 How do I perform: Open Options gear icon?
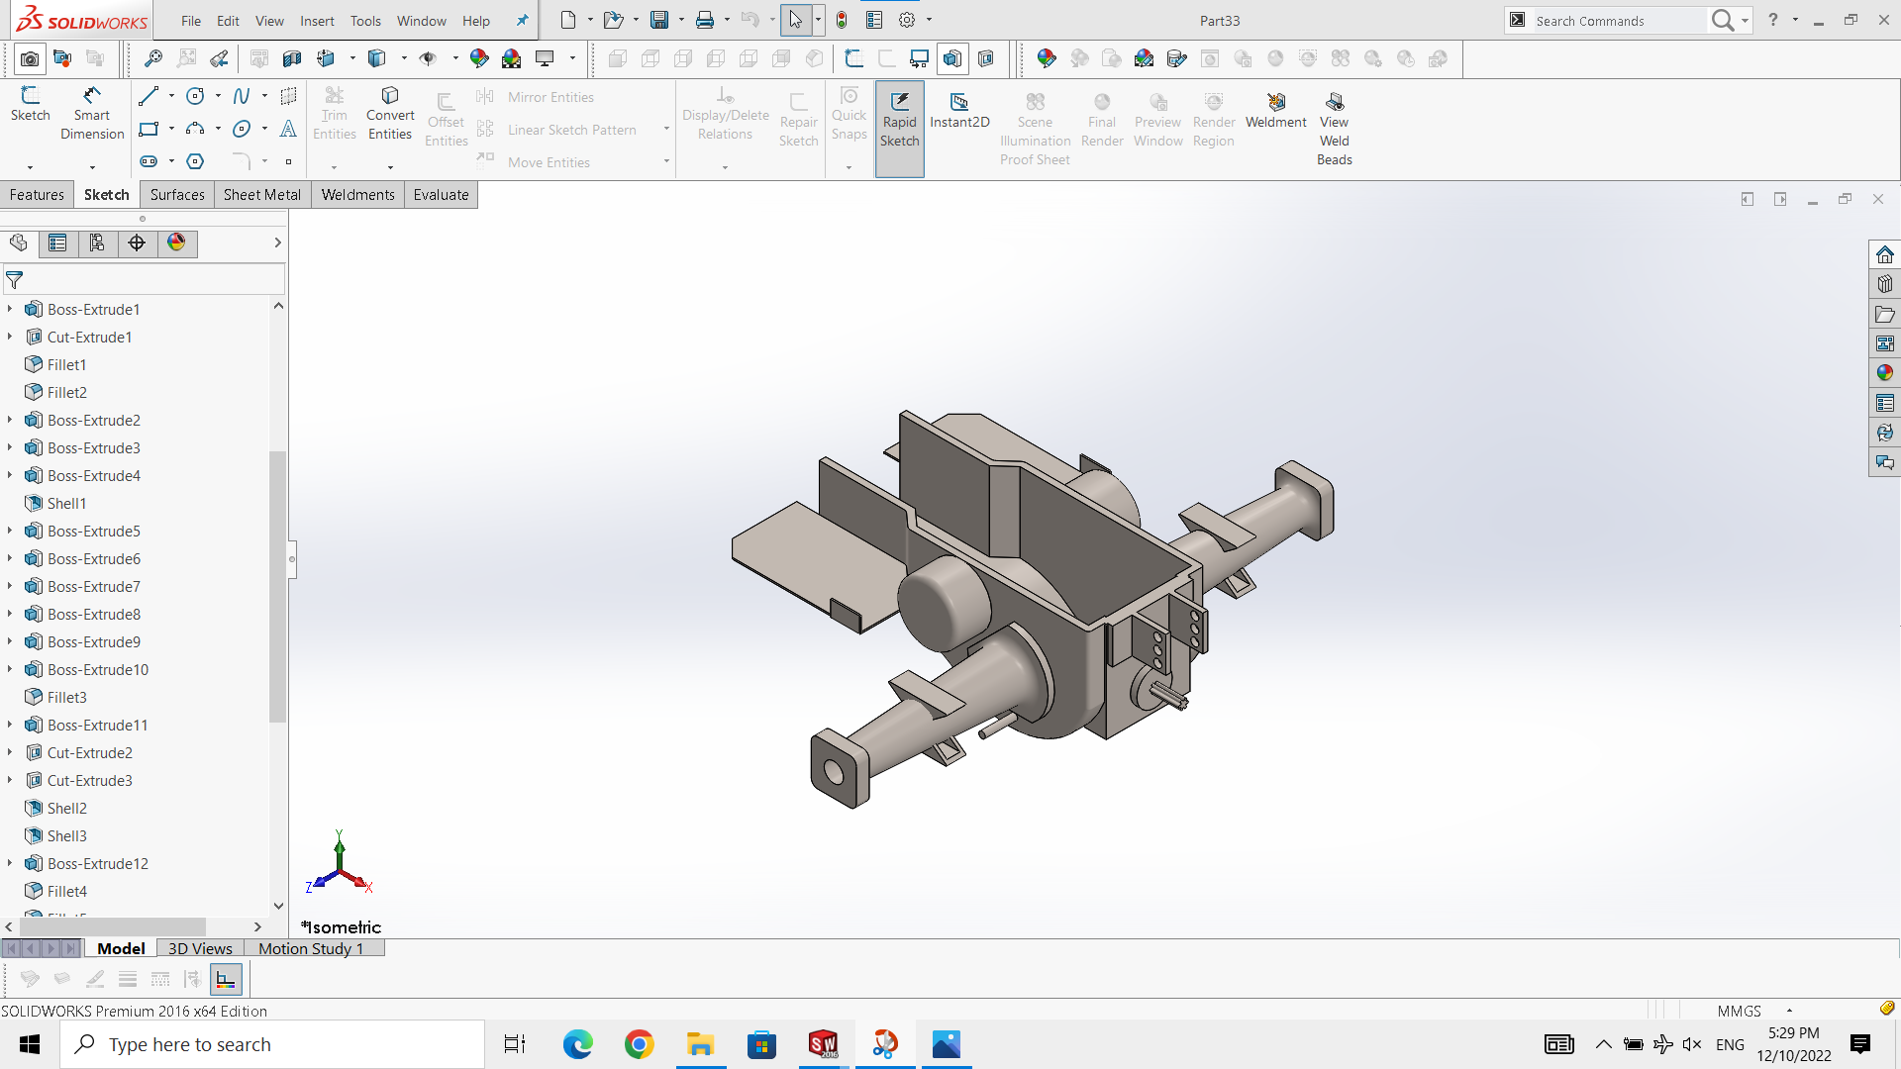tap(907, 20)
